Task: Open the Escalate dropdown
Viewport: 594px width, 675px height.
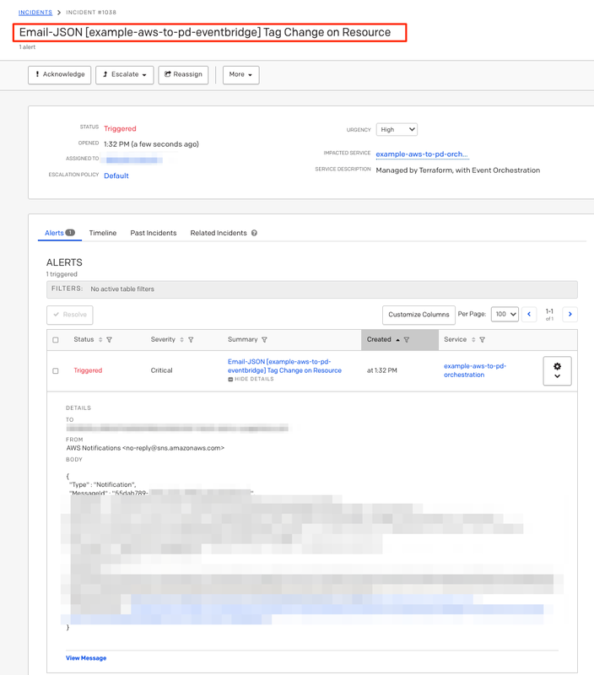Action: coord(124,75)
